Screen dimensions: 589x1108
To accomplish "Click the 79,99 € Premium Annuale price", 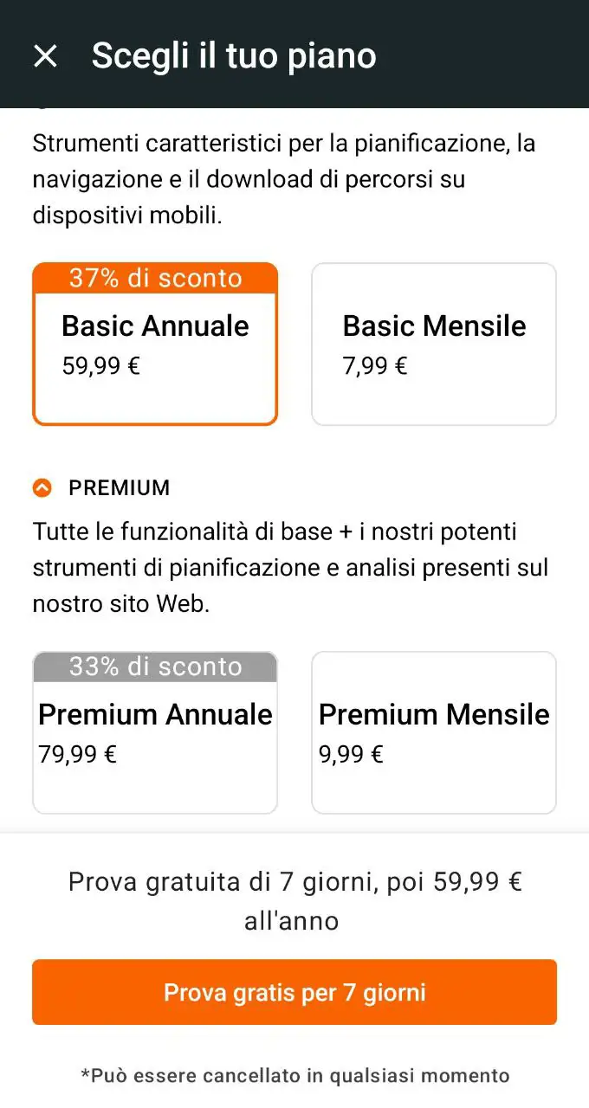I will coord(78,754).
